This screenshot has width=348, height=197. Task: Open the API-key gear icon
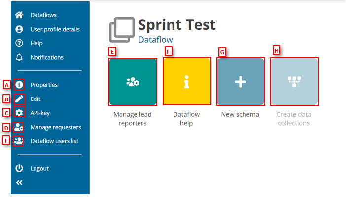pyautogui.click(x=19, y=113)
